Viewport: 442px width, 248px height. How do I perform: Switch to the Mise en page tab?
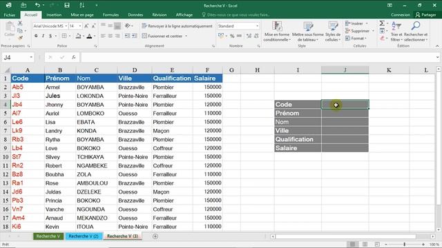[82, 14]
